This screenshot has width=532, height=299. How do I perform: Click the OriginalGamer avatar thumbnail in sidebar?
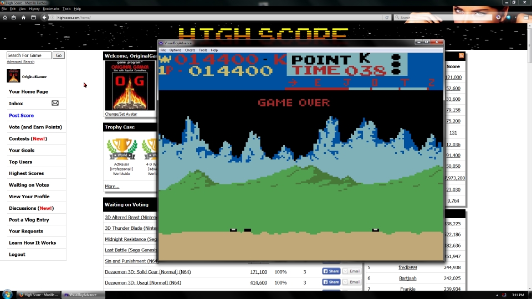coord(13,76)
